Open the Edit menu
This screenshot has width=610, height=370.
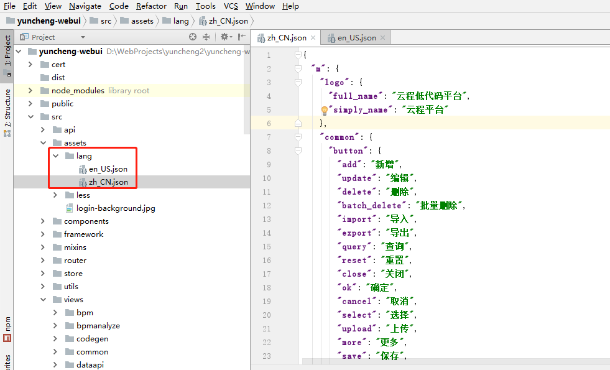(x=30, y=6)
